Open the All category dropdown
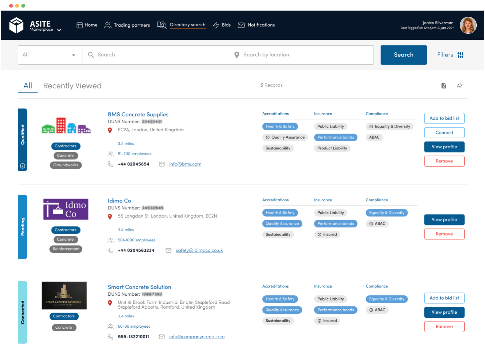This screenshot has height=355, width=485. point(49,55)
